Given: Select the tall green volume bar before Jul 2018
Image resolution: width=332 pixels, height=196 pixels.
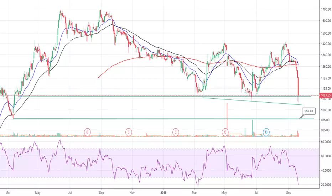Looking at the screenshot, I should 253,128.
